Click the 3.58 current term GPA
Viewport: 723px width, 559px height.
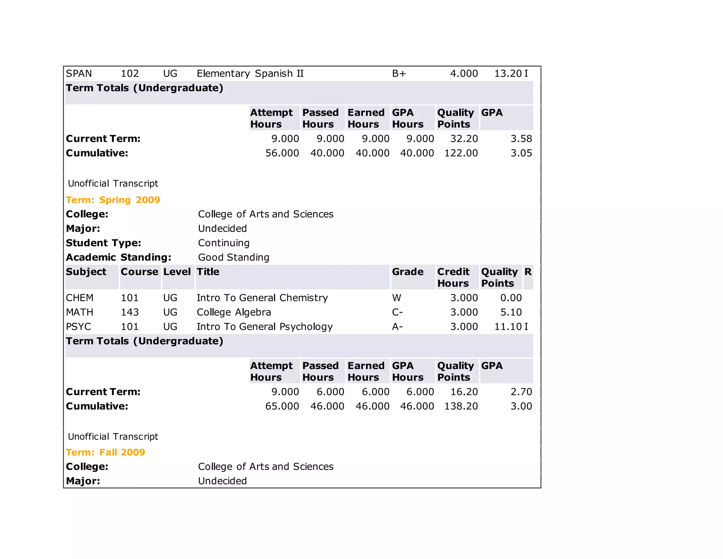(x=521, y=139)
